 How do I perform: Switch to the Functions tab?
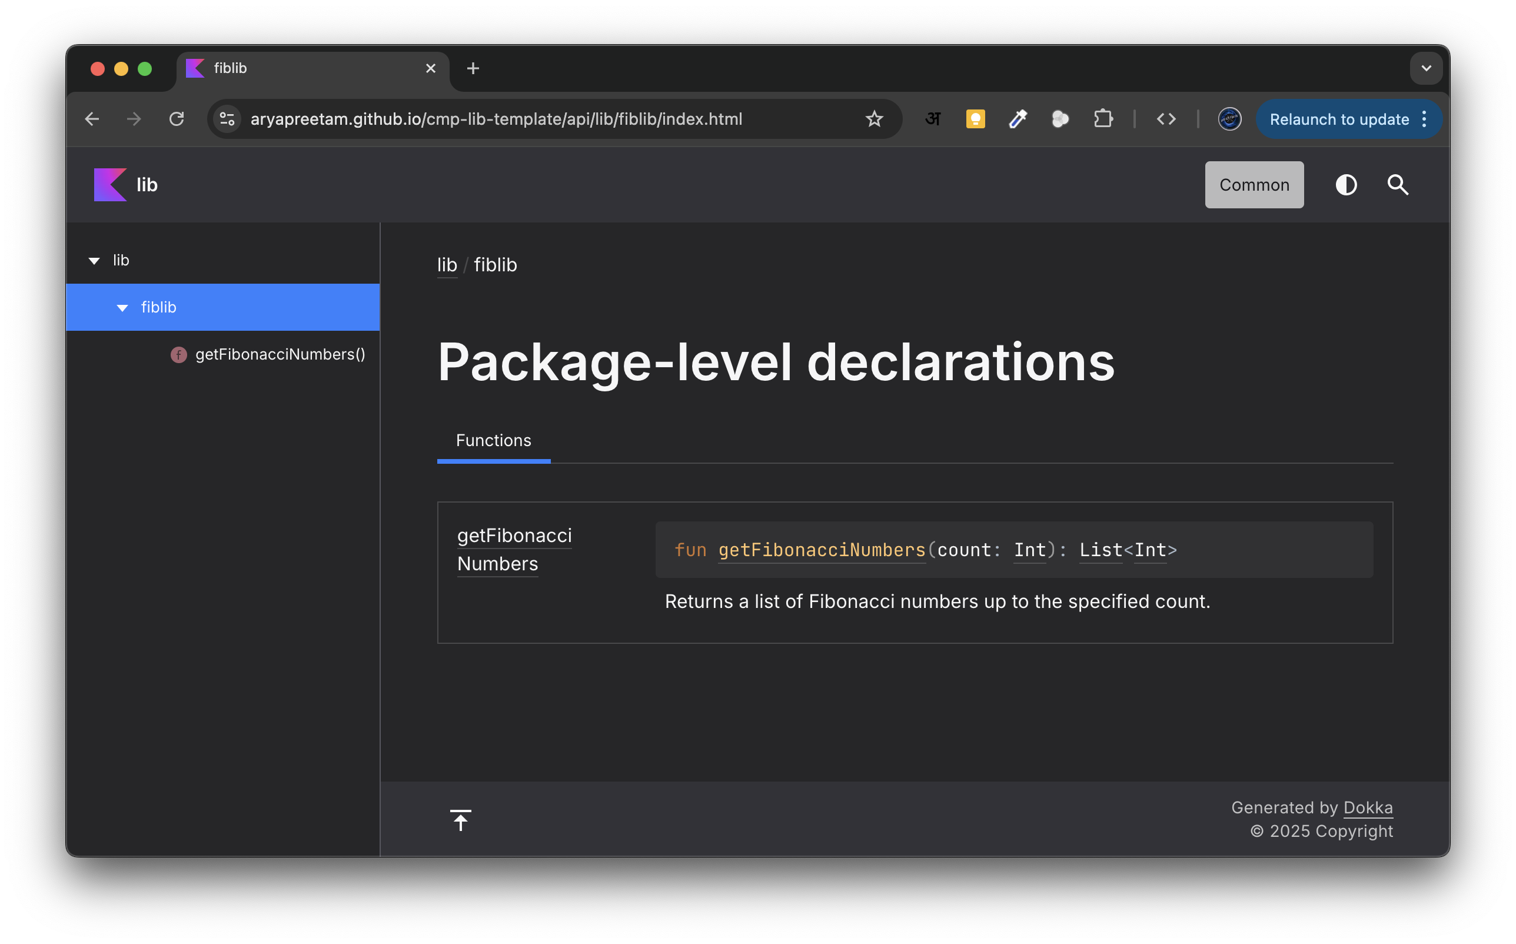tap(493, 440)
